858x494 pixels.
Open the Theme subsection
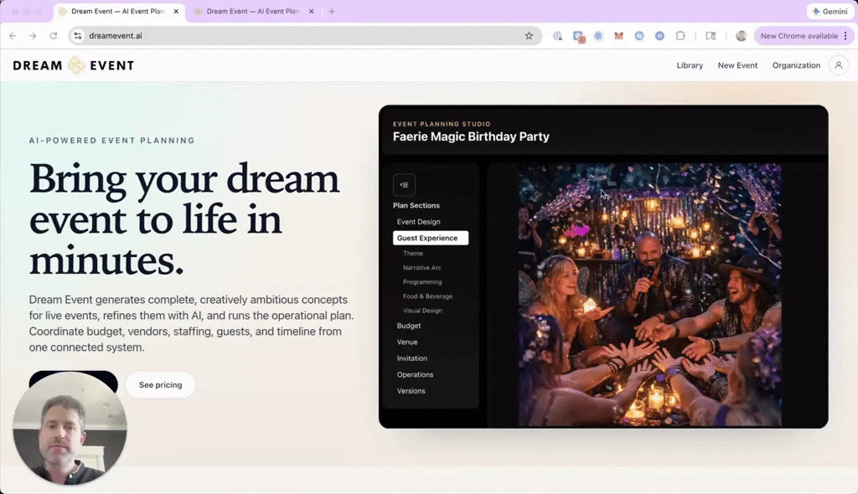(413, 254)
